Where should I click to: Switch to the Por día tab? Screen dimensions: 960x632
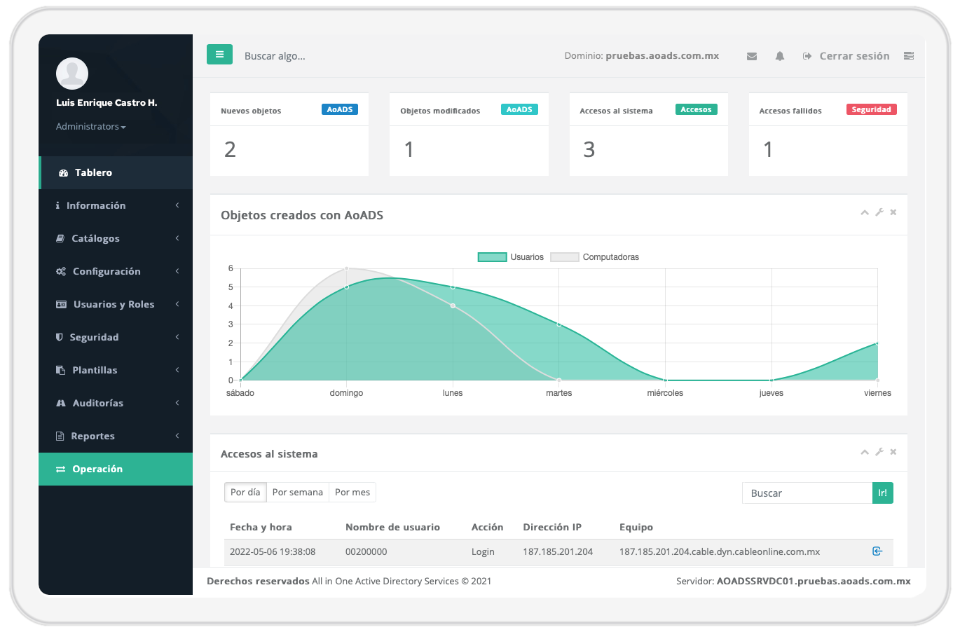pyautogui.click(x=245, y=493)
